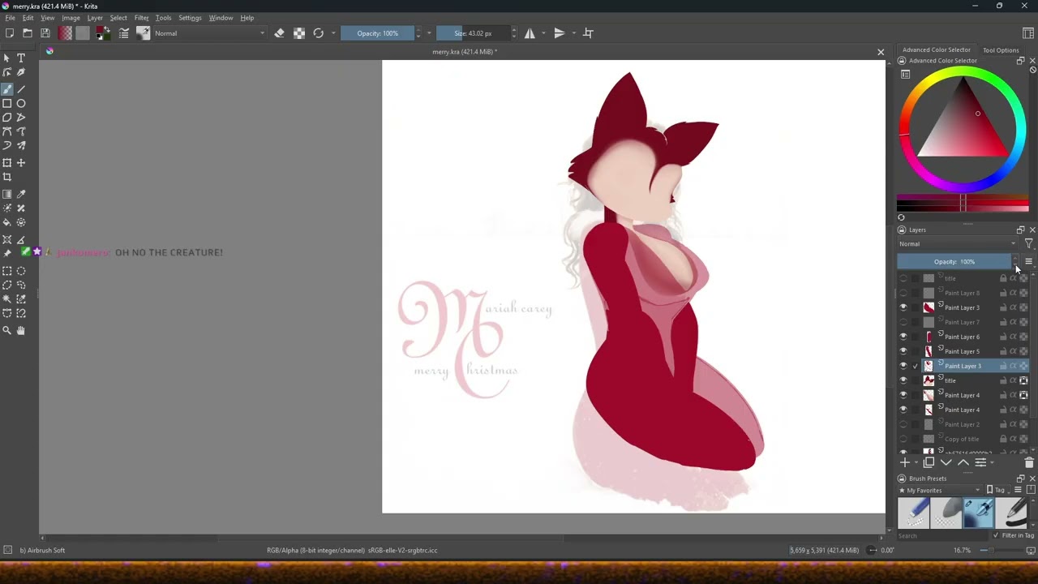The width and height of the screenshot is (1038, 584).
Task: Reload the original brush preset
Action: [x=318, y=33]
